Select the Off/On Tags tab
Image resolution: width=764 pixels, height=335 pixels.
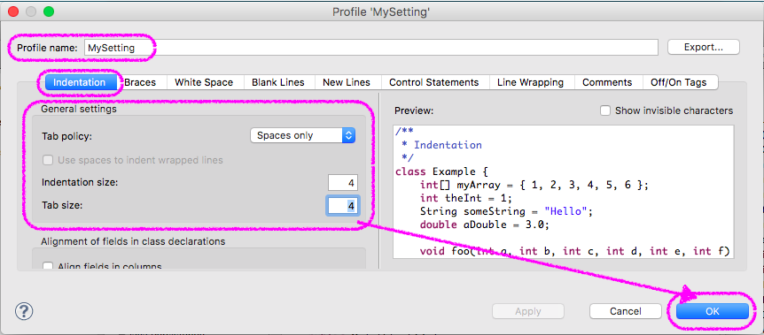point(679,82)
